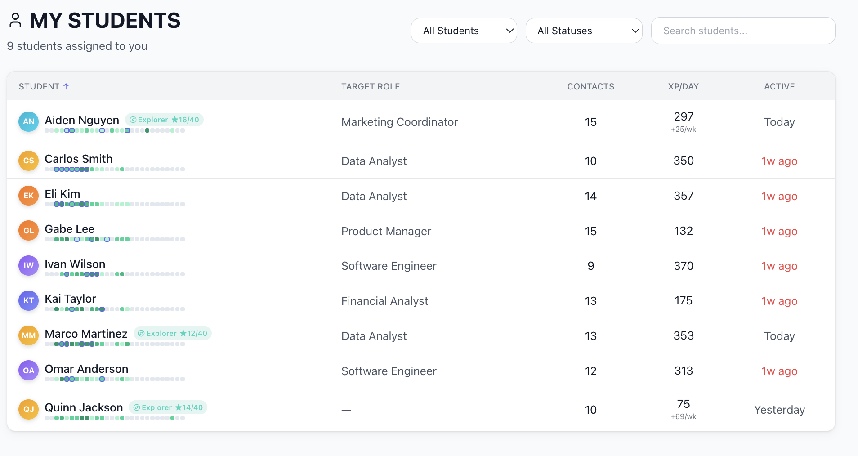
Task: Click Ivan Wilson's 370 XP/day value
Action: click(684, 266)
